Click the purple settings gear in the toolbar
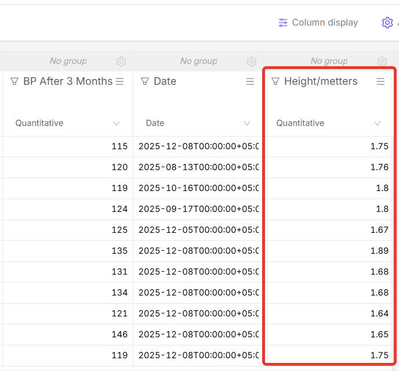Screen dimensions: 399x371 [x=387, y=23]
